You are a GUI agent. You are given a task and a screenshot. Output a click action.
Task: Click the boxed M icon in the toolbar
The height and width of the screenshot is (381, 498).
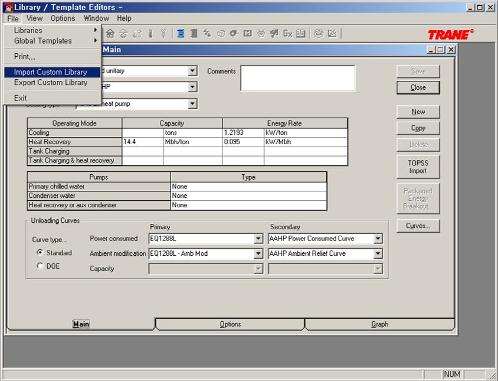[248, 34]
